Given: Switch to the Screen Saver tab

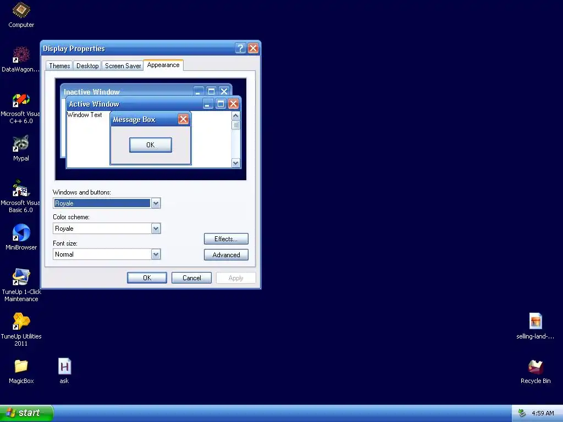Looking at the screenshot, I should click(x=123, y=66).
